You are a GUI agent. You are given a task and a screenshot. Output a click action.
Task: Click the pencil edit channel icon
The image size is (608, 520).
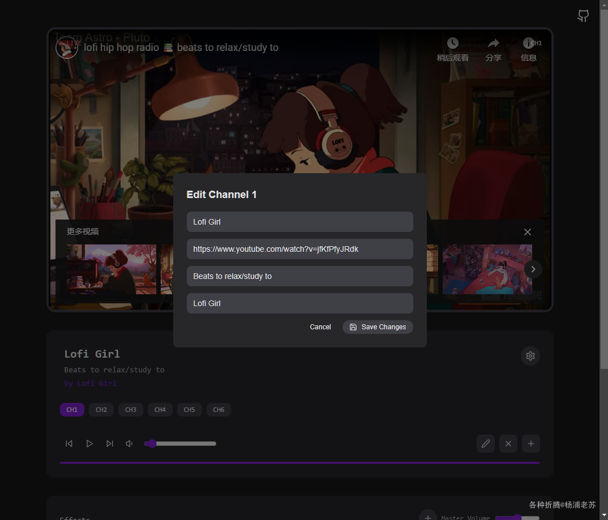486,443
